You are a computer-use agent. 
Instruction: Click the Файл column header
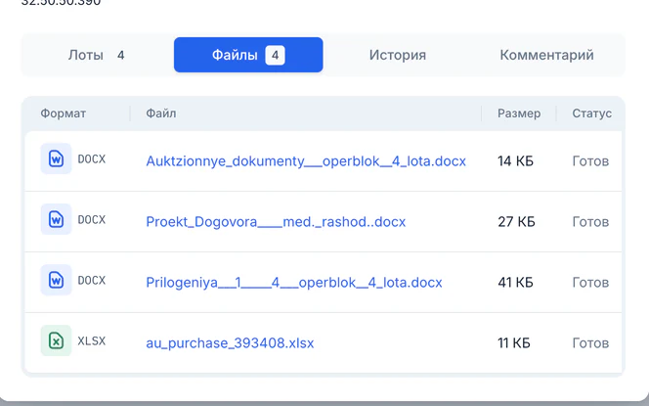tap(160, 113)
